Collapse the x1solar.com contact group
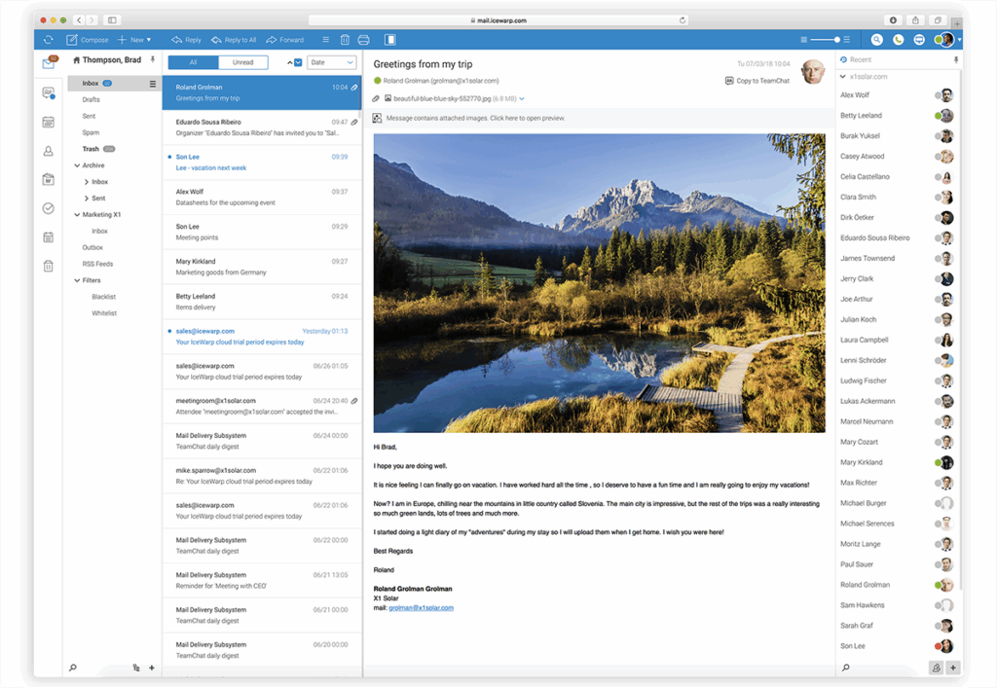 [x=843, y=76]
